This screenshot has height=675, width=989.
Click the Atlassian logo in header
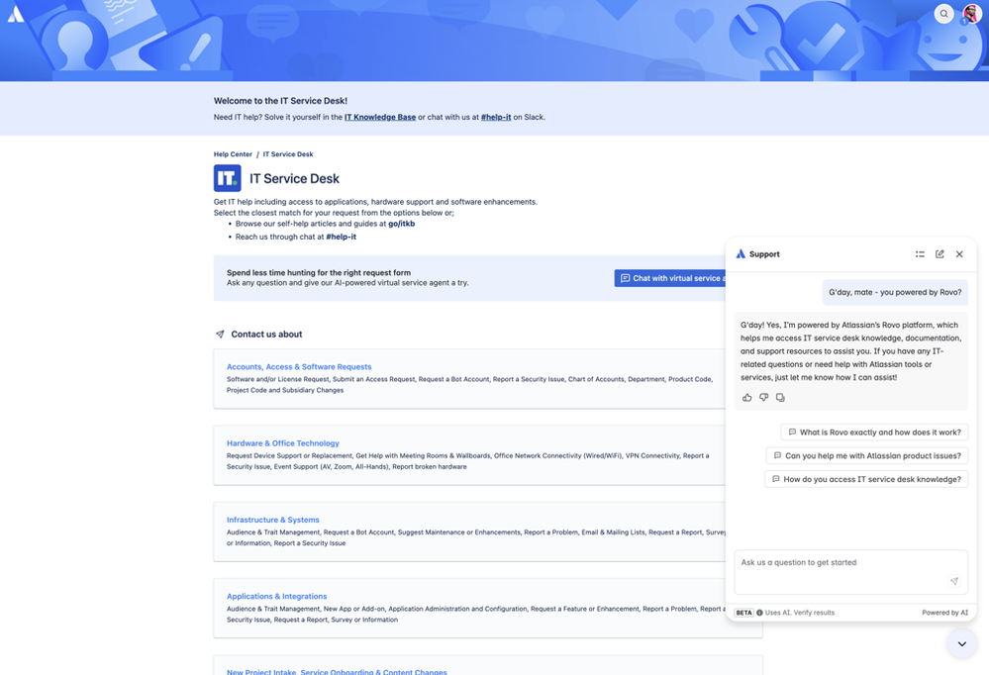point(15,13)
